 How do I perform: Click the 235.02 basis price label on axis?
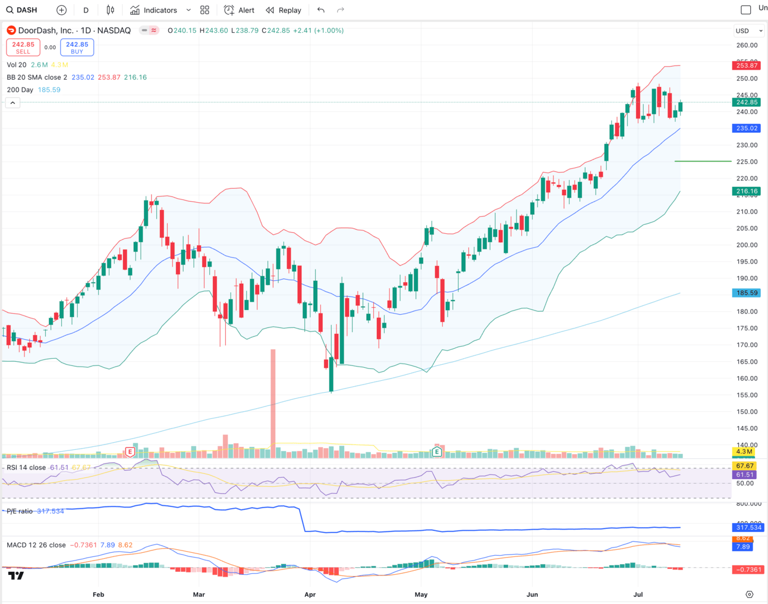[x=746, y=129]
